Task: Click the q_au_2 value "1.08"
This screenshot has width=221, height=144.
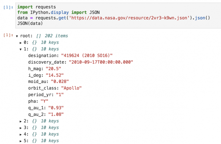Action: (56, 114)
